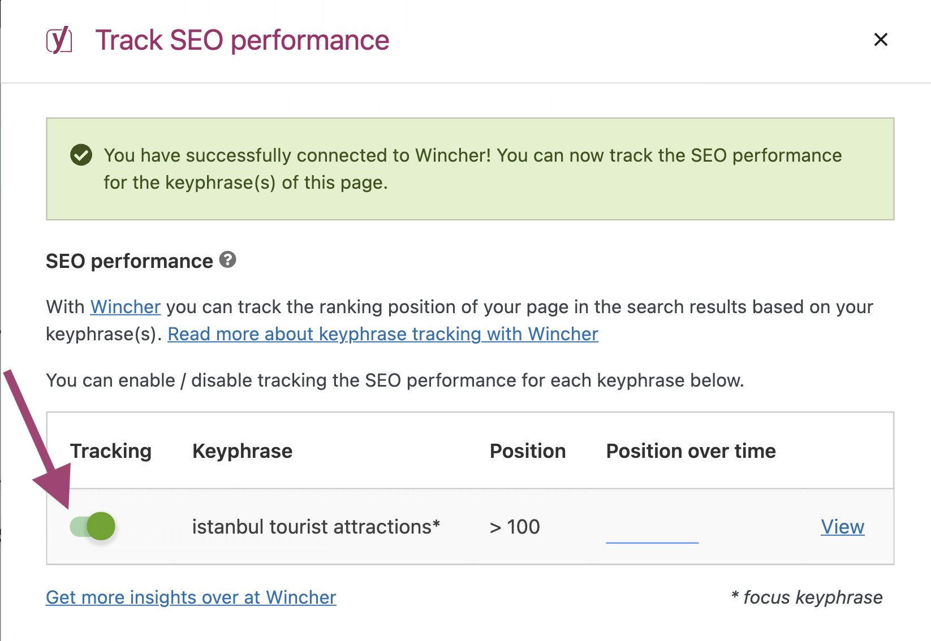Viewport: 931px width, 641px height.
Task: Click the SEO performance section heading
Action: pos(130,261)
